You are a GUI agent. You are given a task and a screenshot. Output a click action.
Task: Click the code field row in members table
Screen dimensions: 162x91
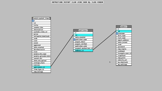124,44
